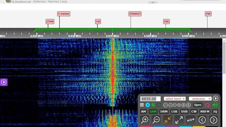
Task: Select NBFM demodulation mode
Action: click(x=205, y=111)
